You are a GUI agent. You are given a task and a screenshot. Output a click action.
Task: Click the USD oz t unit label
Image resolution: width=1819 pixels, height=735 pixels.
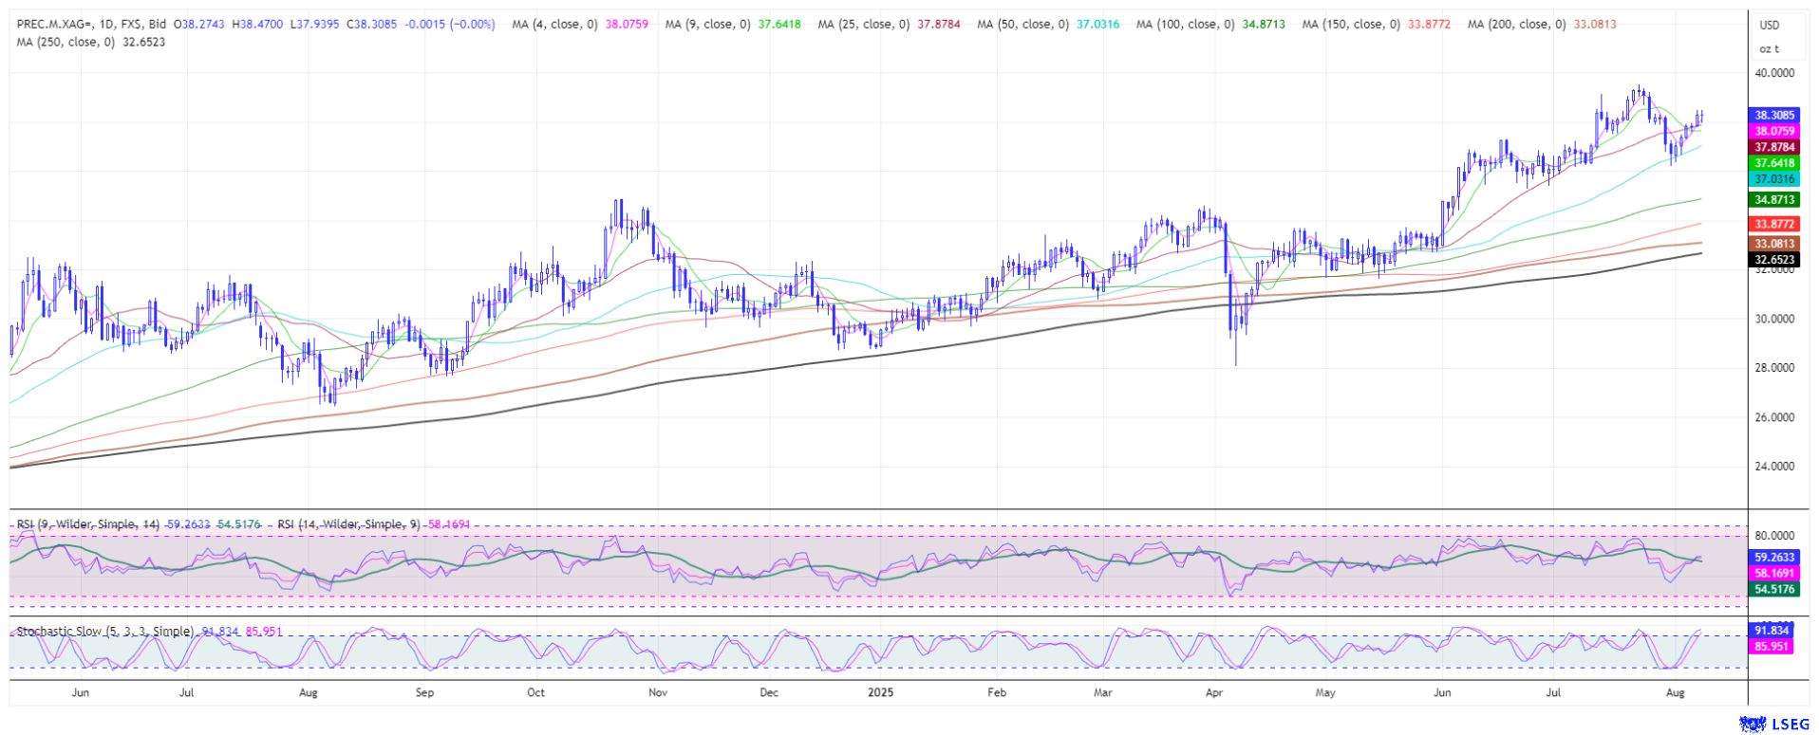[x=1770, y=36]
